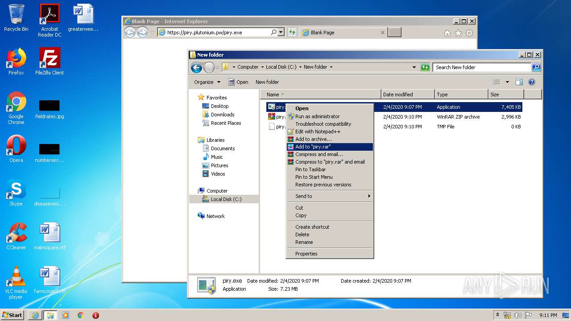Launch Acrobat Reader DC desktop shortcut
This screenshot has height=321, width=571.
[x=50, y=20]
